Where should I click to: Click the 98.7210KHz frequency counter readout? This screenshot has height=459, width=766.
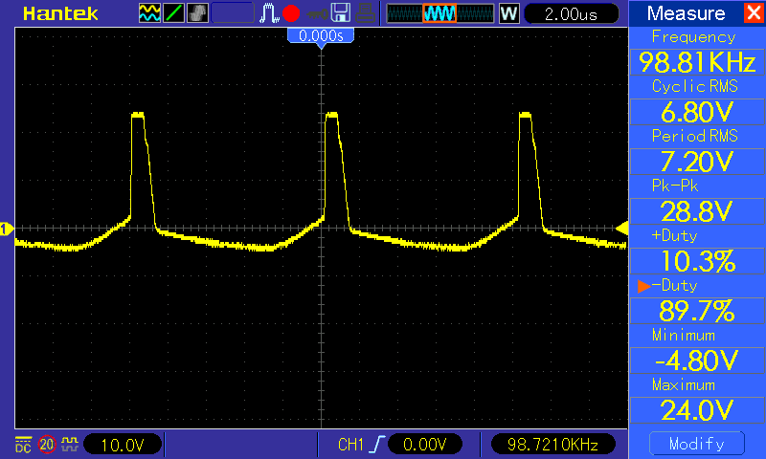point(553,445)
